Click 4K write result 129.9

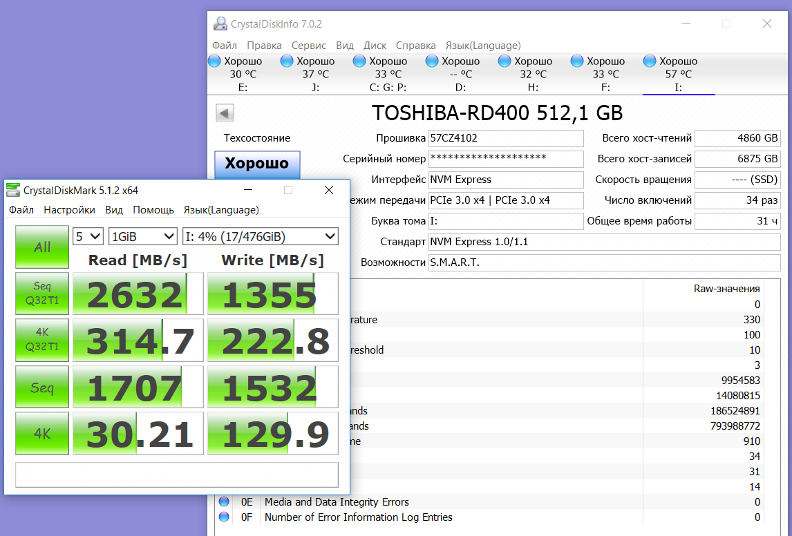tap(273, 434)
